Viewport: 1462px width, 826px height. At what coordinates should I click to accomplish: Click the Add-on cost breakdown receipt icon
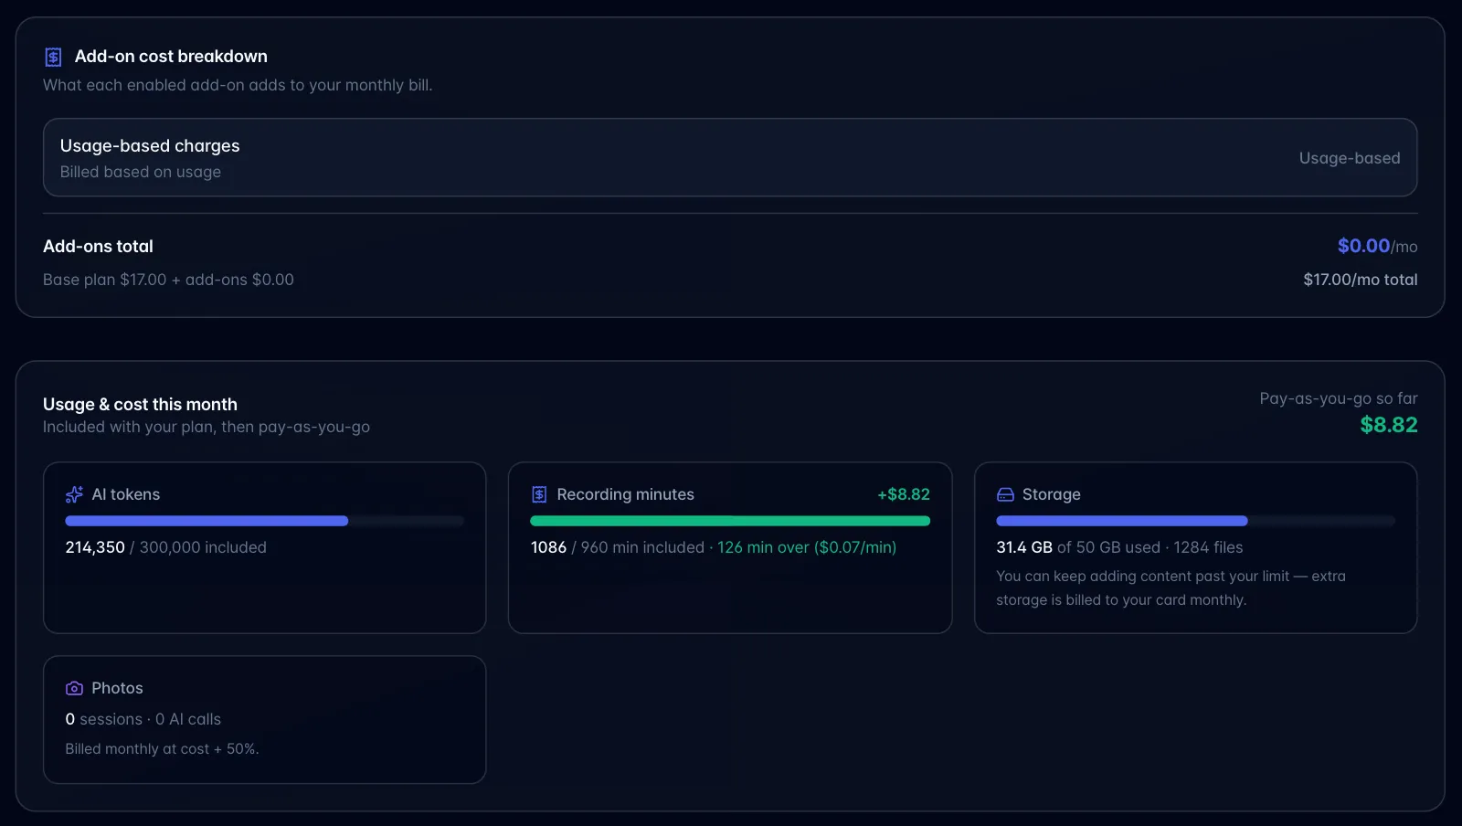(53, 57)
